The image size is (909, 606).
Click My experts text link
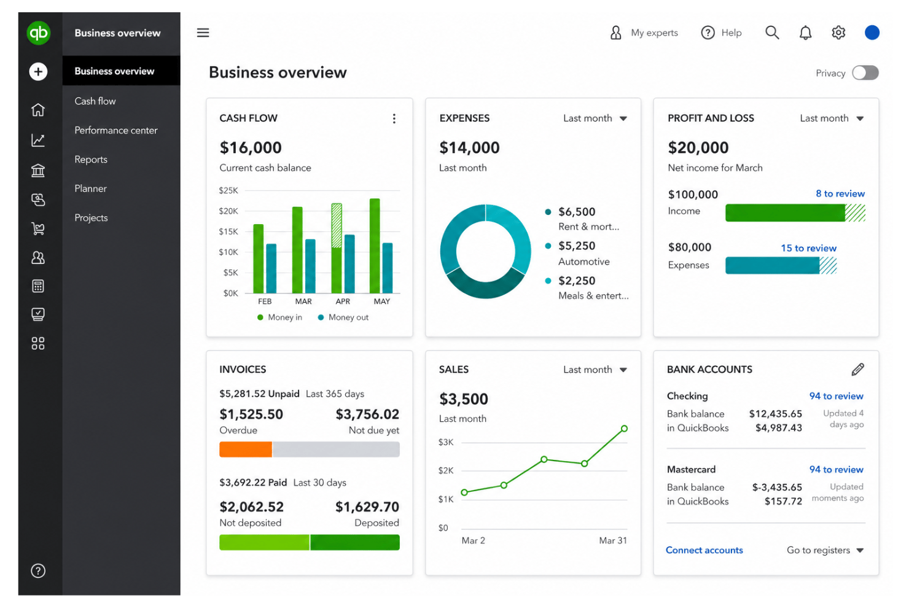[x=654, y=33]
